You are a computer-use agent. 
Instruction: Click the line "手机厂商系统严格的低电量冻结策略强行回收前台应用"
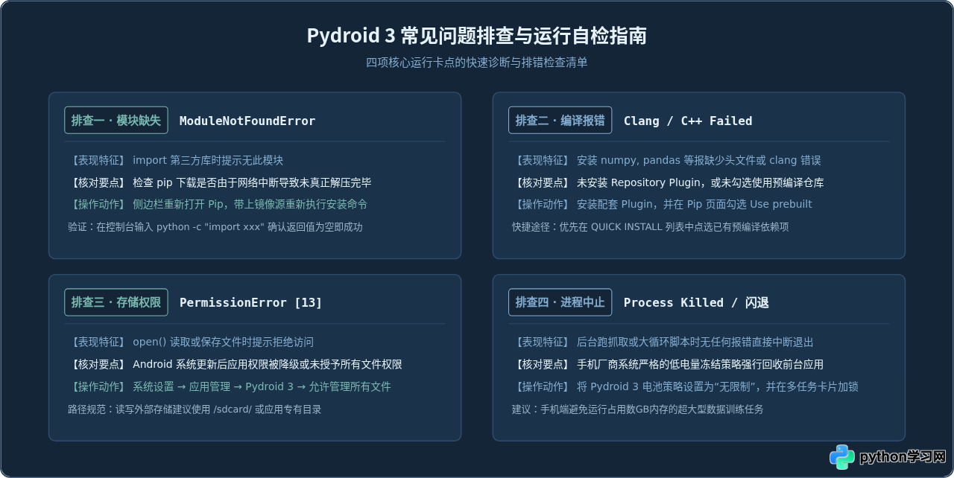(700, 364)
